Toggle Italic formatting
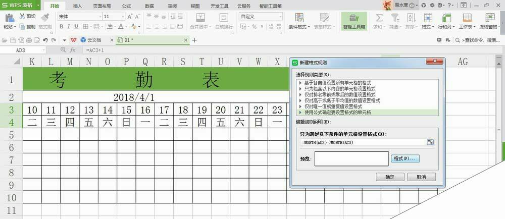Screen dimensions: 505x219 tap(69, 26)
